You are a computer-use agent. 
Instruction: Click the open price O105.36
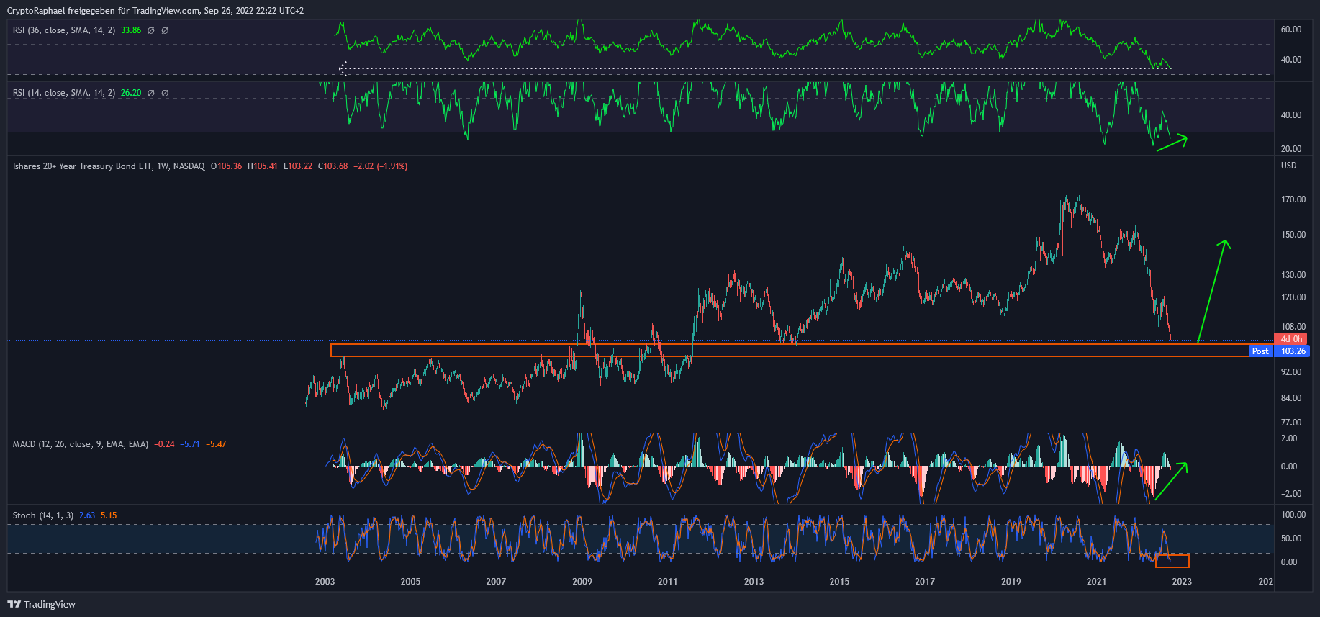click(226, 166)
